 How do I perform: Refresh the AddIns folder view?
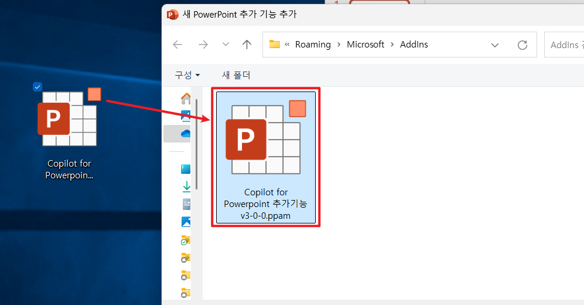point(522,45)
